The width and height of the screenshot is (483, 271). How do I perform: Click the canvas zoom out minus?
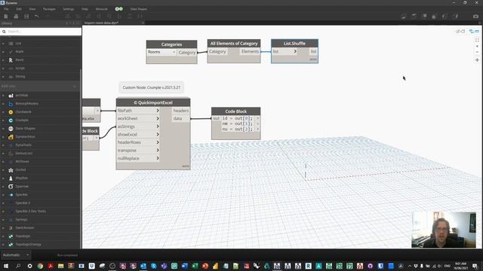pos(477,52)
